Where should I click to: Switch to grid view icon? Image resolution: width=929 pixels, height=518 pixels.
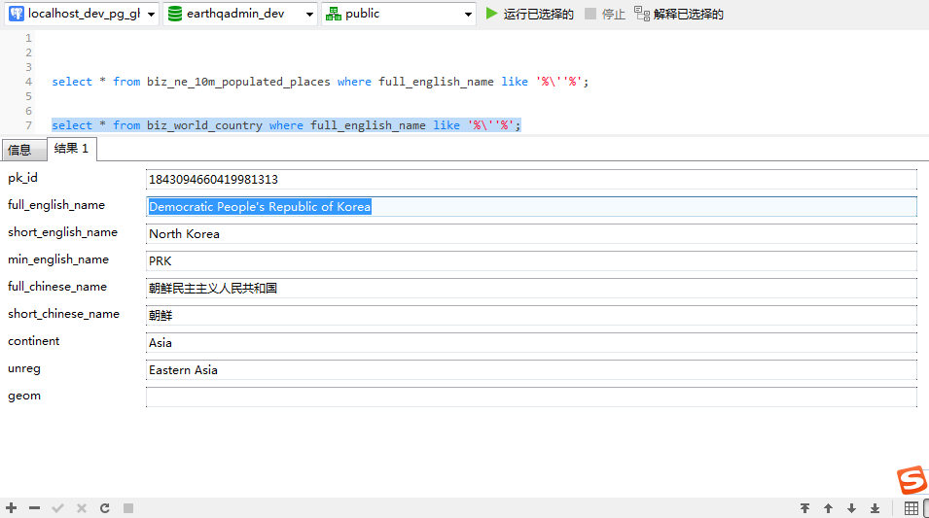(911, 508)
